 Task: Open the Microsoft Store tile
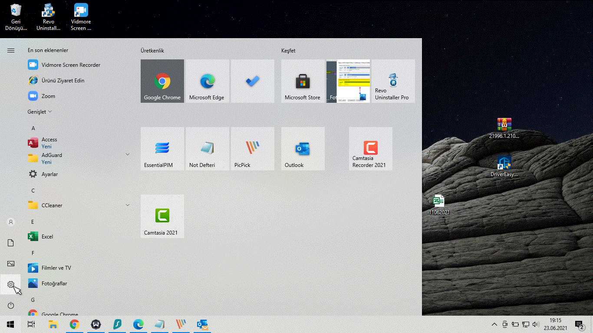click(303, 81)
